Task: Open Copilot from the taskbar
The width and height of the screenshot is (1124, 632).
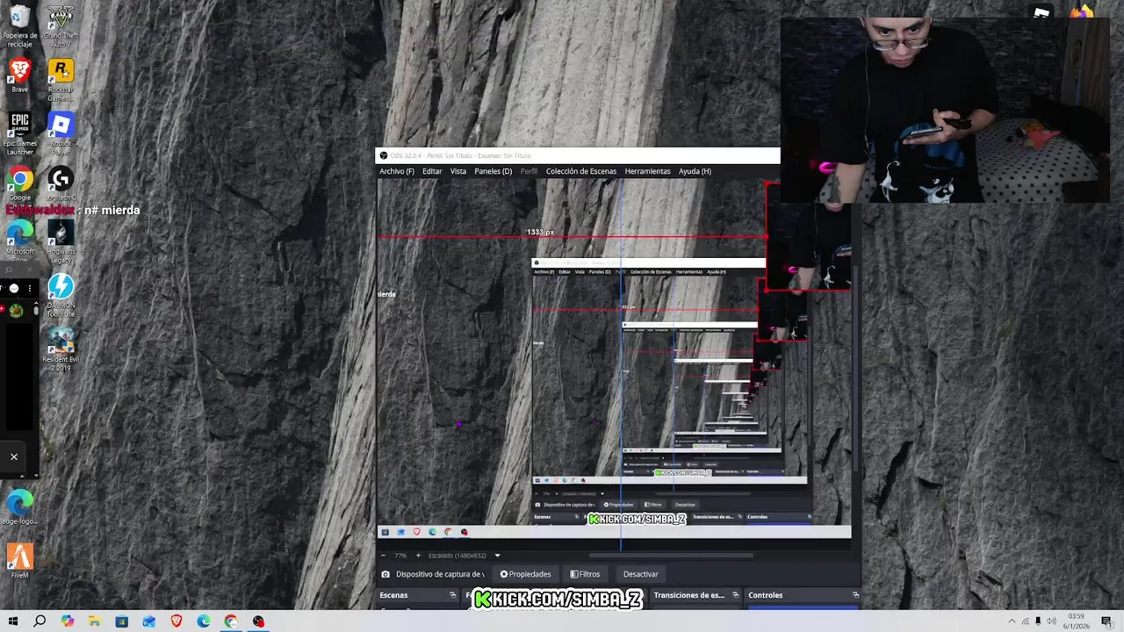Action: click(x=68, y=621)
